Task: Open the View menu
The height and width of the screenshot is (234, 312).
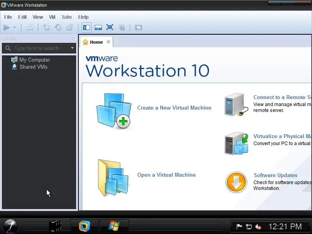Action: (x=38, y=17)
